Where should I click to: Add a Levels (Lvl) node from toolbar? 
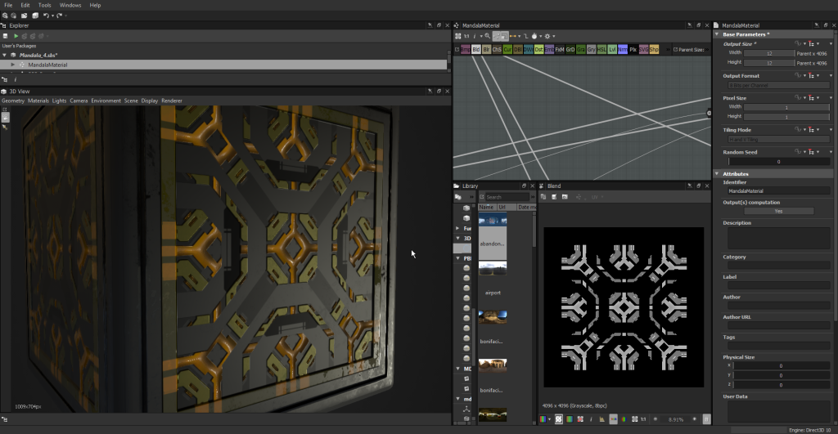(612, 49)
